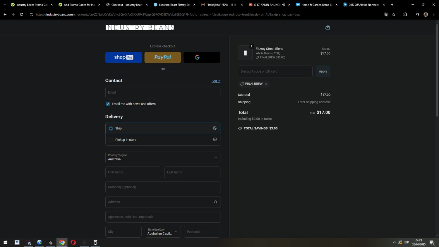439x247 pixels.
Task: Remove the FINALBREW discount code
Action: 266,84
